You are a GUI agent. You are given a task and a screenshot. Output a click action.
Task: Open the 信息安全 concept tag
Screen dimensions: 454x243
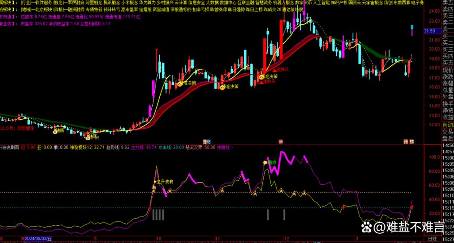196,3
